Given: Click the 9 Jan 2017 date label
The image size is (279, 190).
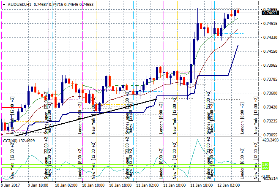Looking at the screenshot, I should click(x=12, y=185).
